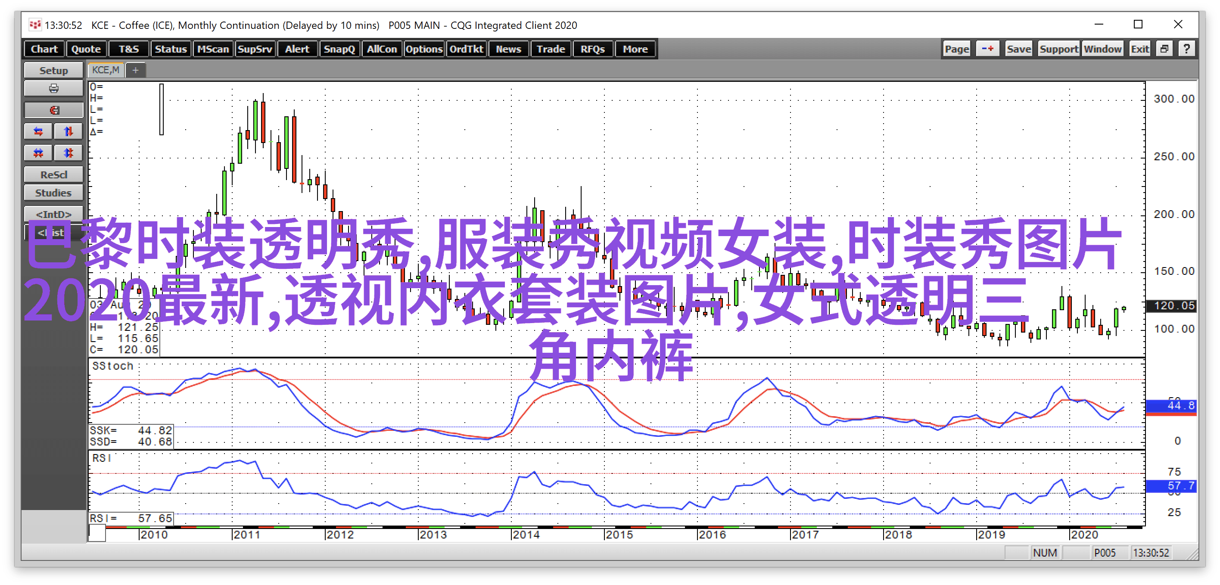Click the 13:30:52 status bar clock

(x=1151, y=553)
